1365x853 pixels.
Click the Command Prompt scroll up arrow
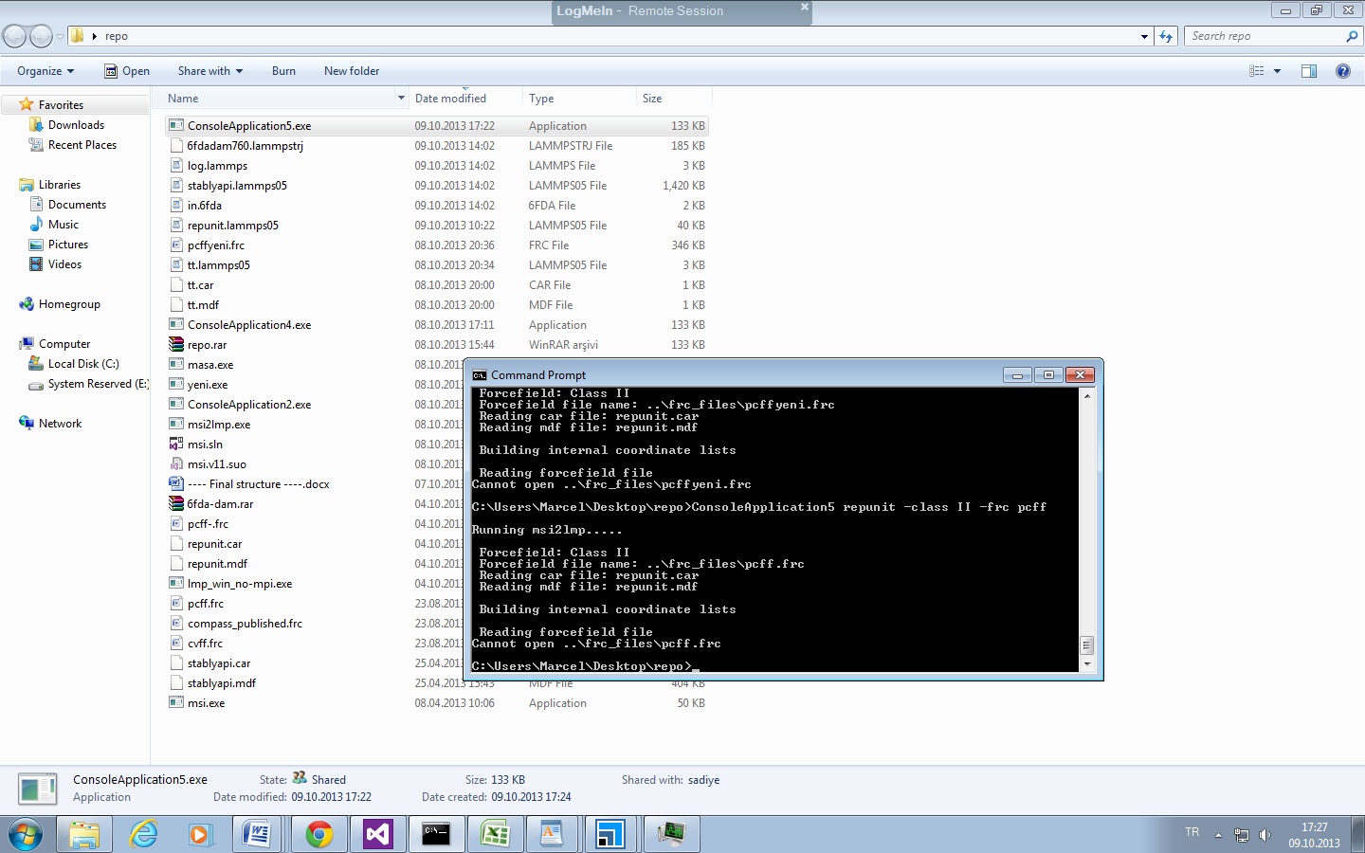coord(1086,395)
